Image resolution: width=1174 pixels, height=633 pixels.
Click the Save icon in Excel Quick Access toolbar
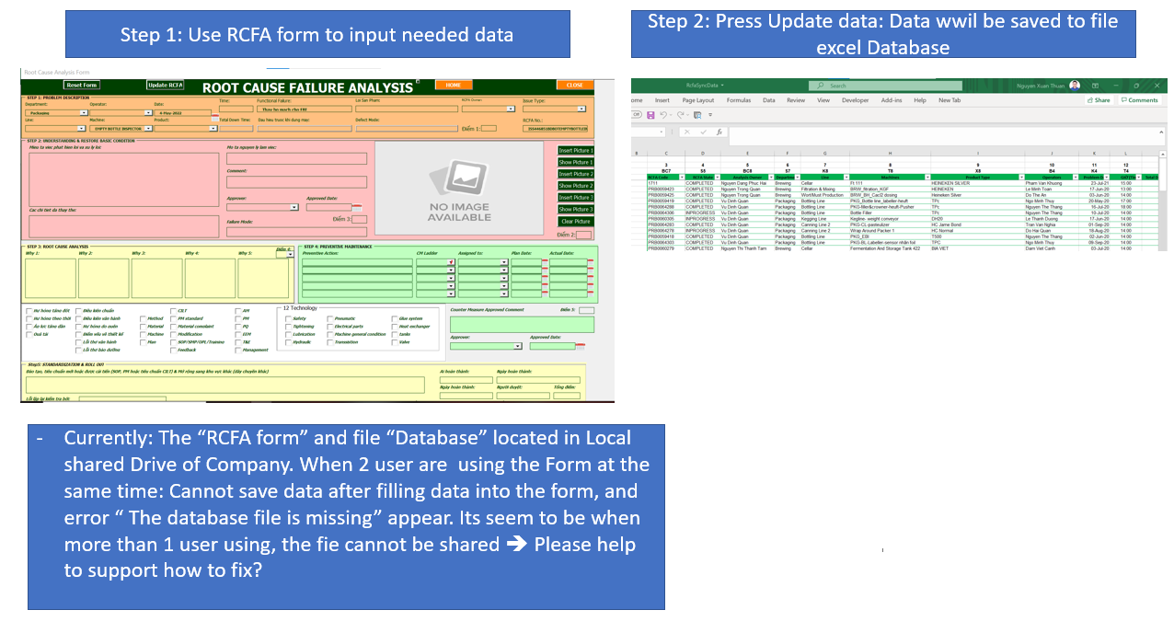pos(650,114)
